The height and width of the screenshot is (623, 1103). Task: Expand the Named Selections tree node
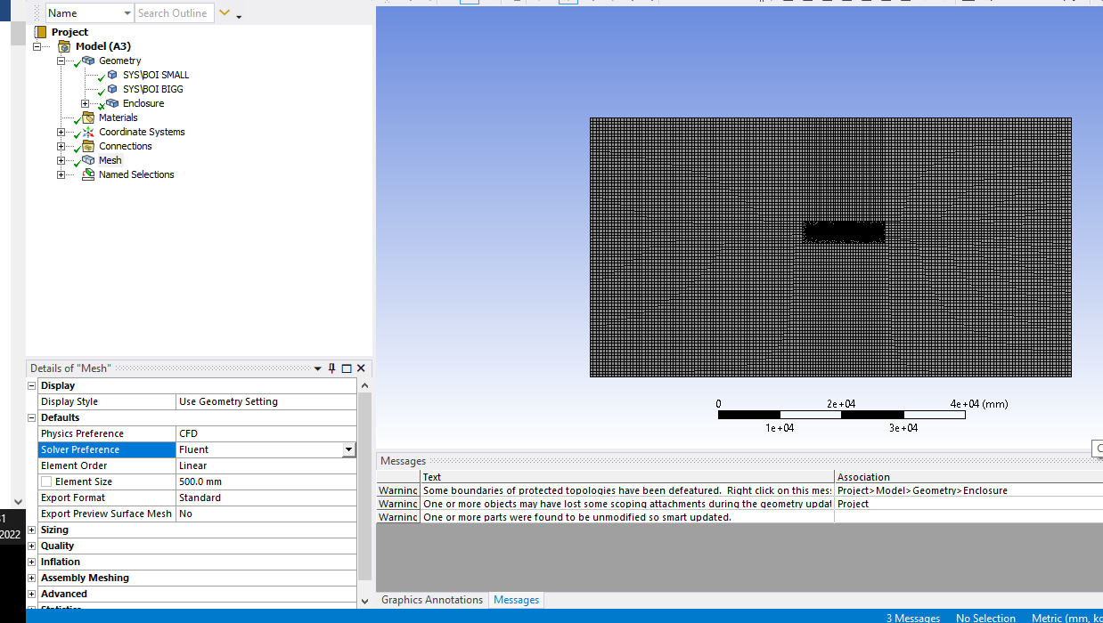[61, 174]
